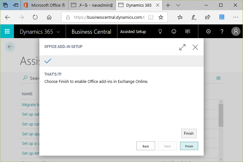The height and width of the screenshot is (162, 243).
Task: Click the dimmed Next button
Action: click(167, 146)
